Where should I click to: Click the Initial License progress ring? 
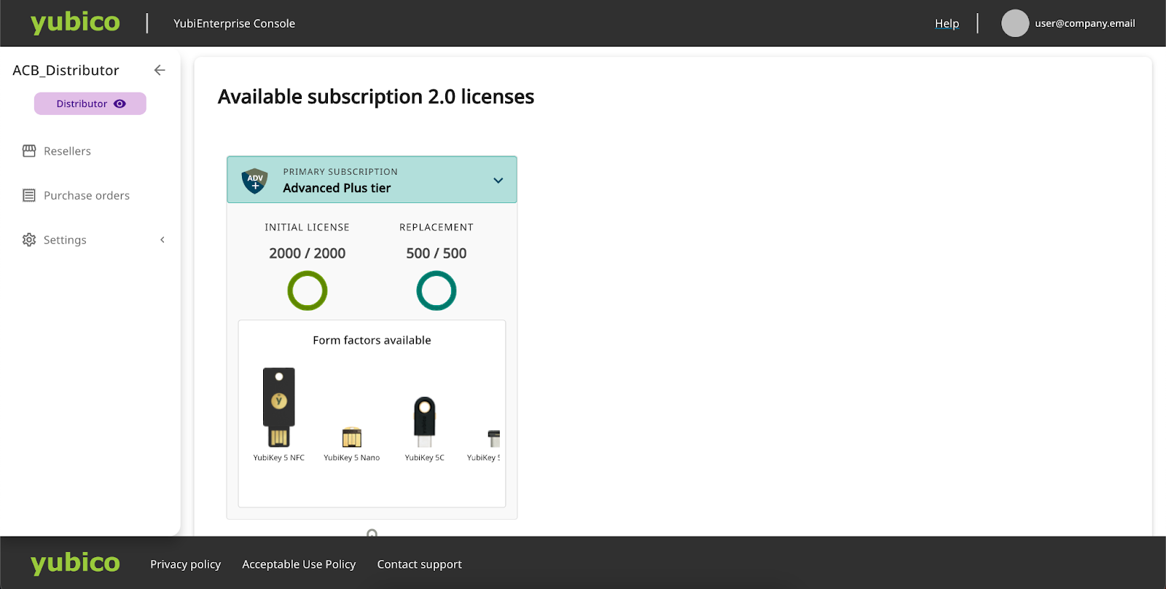click(308, 290)
